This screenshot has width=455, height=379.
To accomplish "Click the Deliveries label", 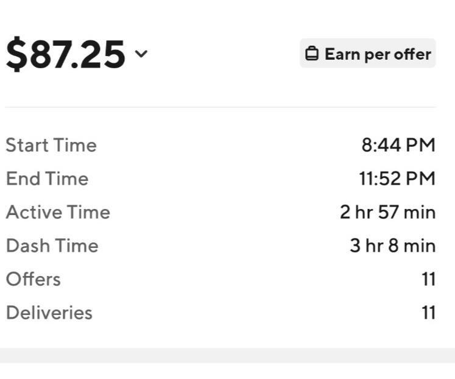I will (x=49, y=313).
